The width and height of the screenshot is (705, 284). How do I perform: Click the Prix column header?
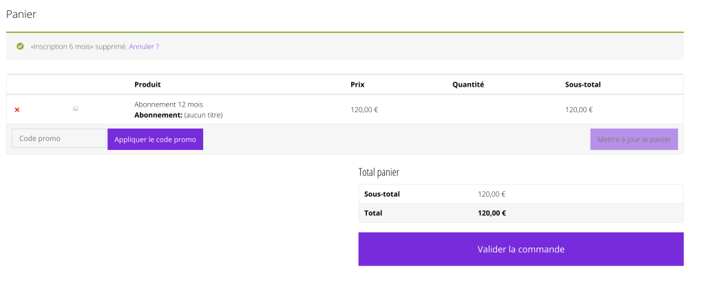pyautogui.click(x=357, y=85)
